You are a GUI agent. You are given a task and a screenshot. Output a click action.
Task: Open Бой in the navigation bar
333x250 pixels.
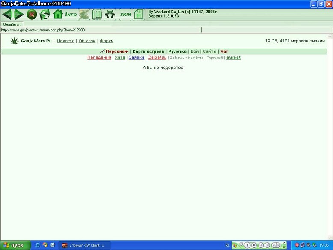point(194,51)
